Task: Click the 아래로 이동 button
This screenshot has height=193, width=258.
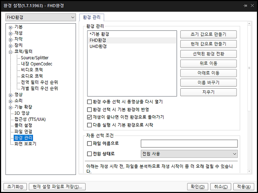Action: click(209, 73)
